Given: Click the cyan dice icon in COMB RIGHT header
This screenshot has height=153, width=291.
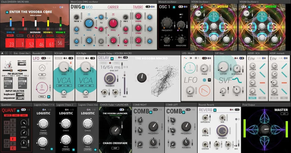Looking at the screenshot, I should pyautogui.click(x=151, y=112).
